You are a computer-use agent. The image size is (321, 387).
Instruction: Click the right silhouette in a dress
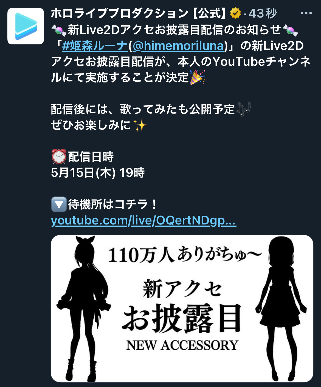281,309
